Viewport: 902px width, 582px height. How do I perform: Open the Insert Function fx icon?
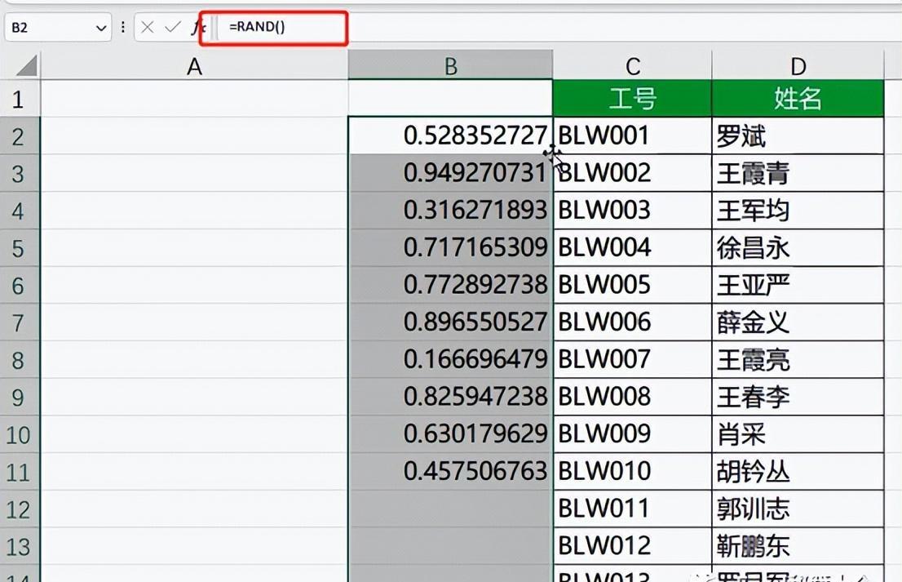click(197, 27)
